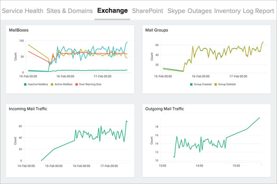Click the peak of the Outgoing Mail Traffic line
Screen dimensions: 277x184
259,118
